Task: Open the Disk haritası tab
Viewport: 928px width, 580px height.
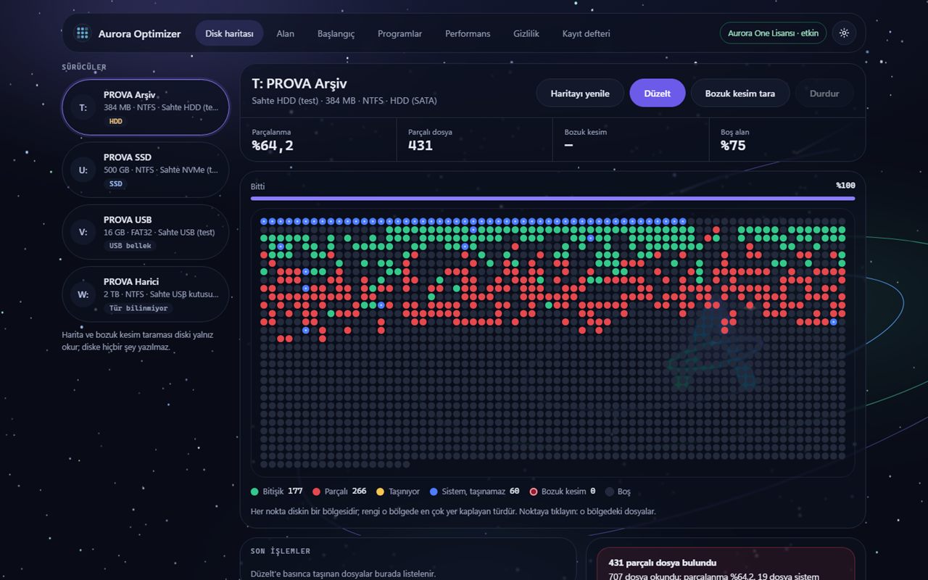Action: click(x=229, y=33)
